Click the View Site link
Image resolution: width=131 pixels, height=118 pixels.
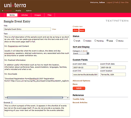(124, 3)
